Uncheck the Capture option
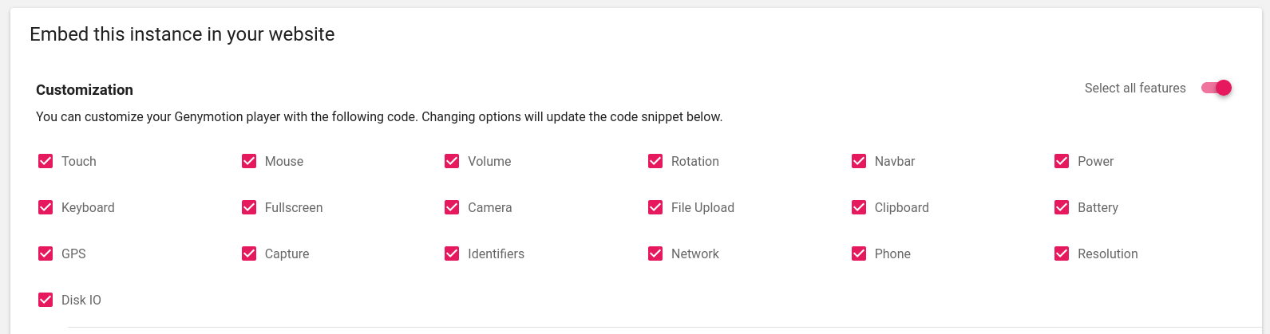This screenshot has width=1270, height=334. click(249, 253)
